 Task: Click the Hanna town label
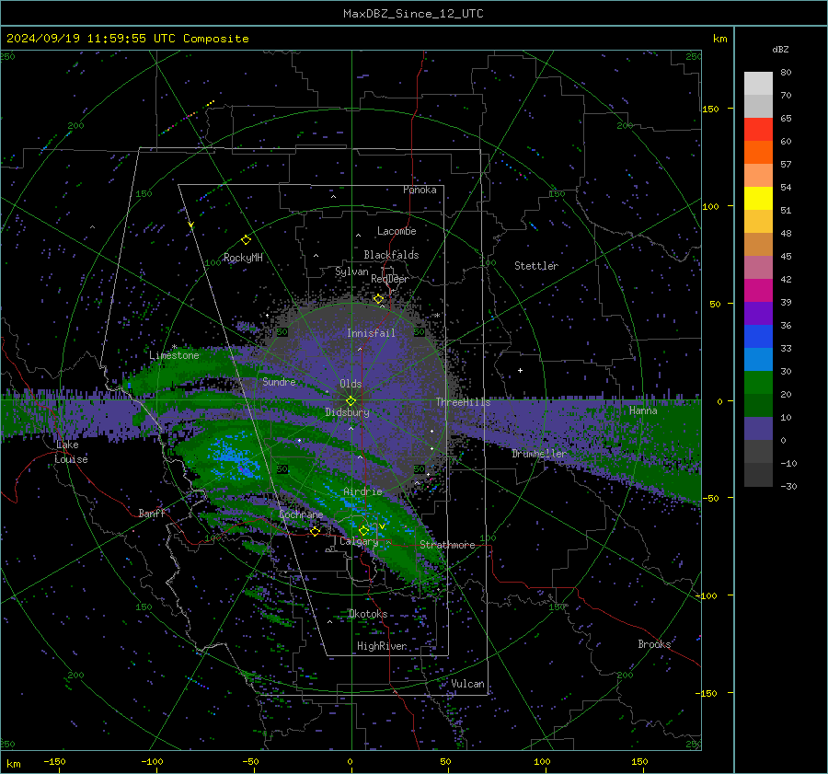point(643,410)
